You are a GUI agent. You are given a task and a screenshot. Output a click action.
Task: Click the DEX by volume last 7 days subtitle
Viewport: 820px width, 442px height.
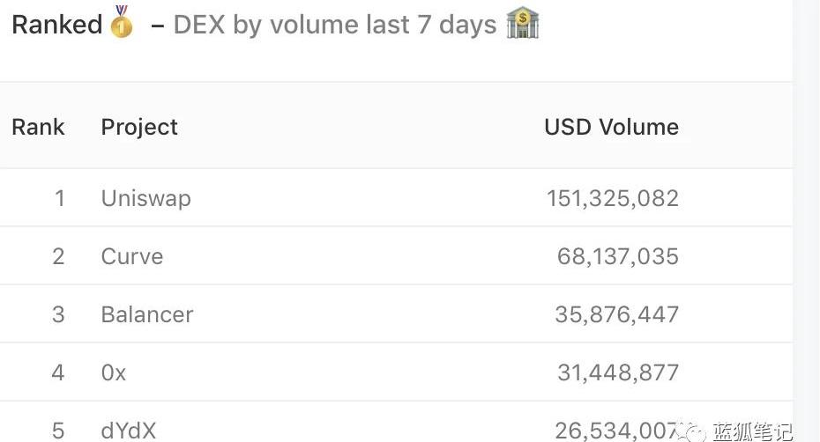pyautogui.click(x=335, y=25)
